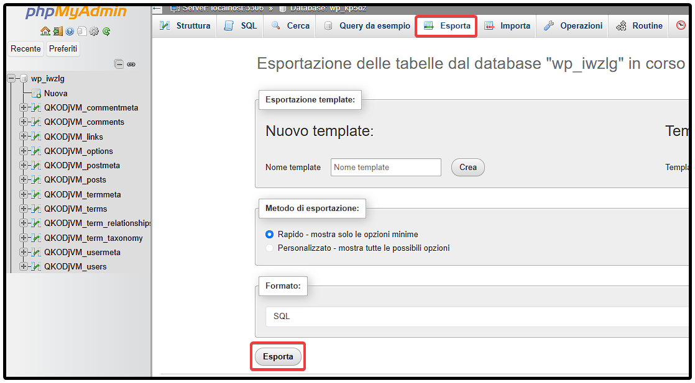Open the Cerca tab

coord(290,25)
